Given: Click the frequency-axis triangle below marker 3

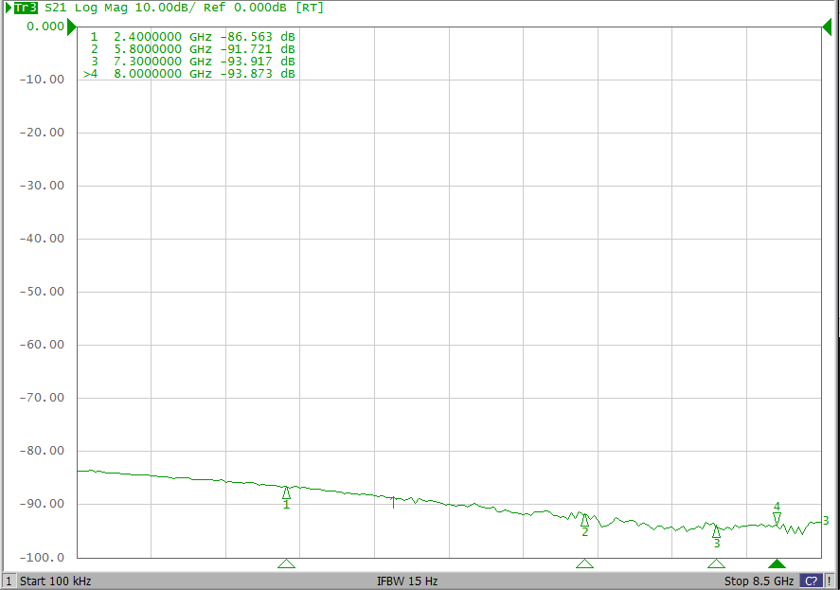Looking at the screenshot, I should point(716,563).
